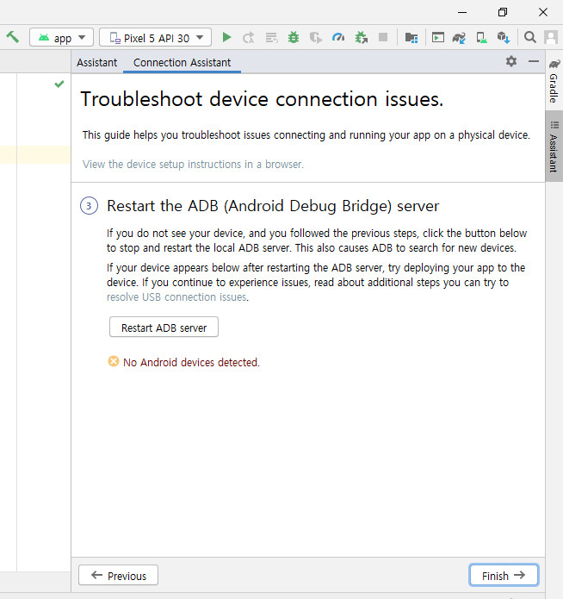Open the Assistant panel gear settings
This screenshot has height=599, width=563.
point(511,61)
